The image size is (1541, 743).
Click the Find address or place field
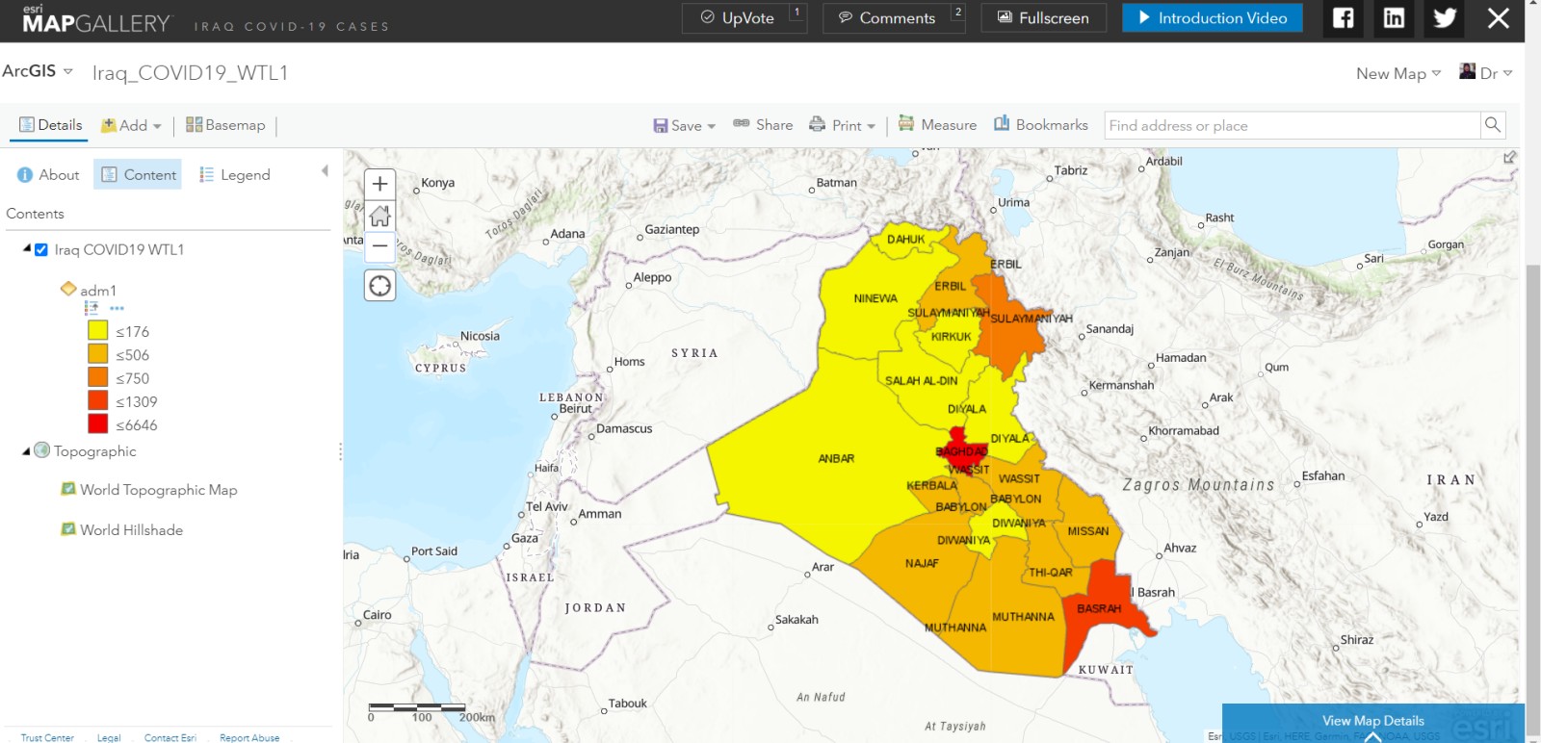pyautogui.click(x=1292, y=125)
